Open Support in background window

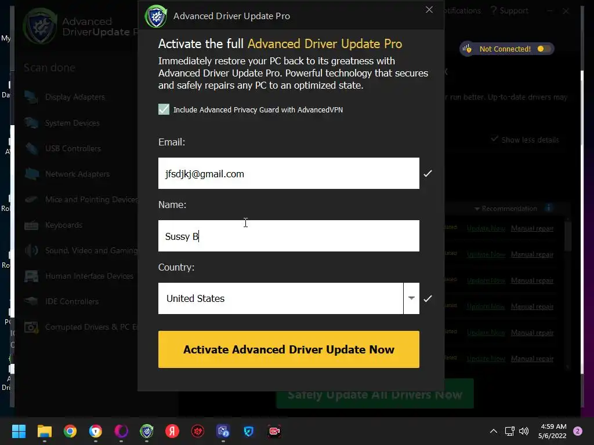[509, 10]
